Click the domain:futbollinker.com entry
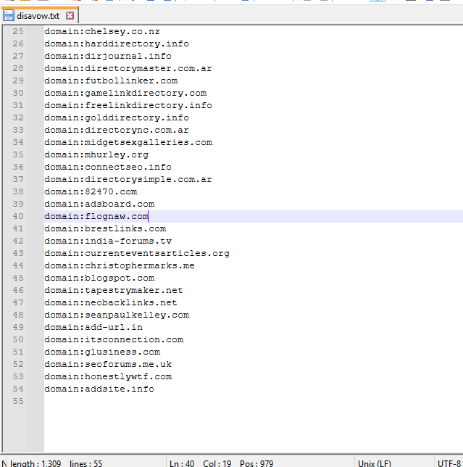 click(111, 80)
